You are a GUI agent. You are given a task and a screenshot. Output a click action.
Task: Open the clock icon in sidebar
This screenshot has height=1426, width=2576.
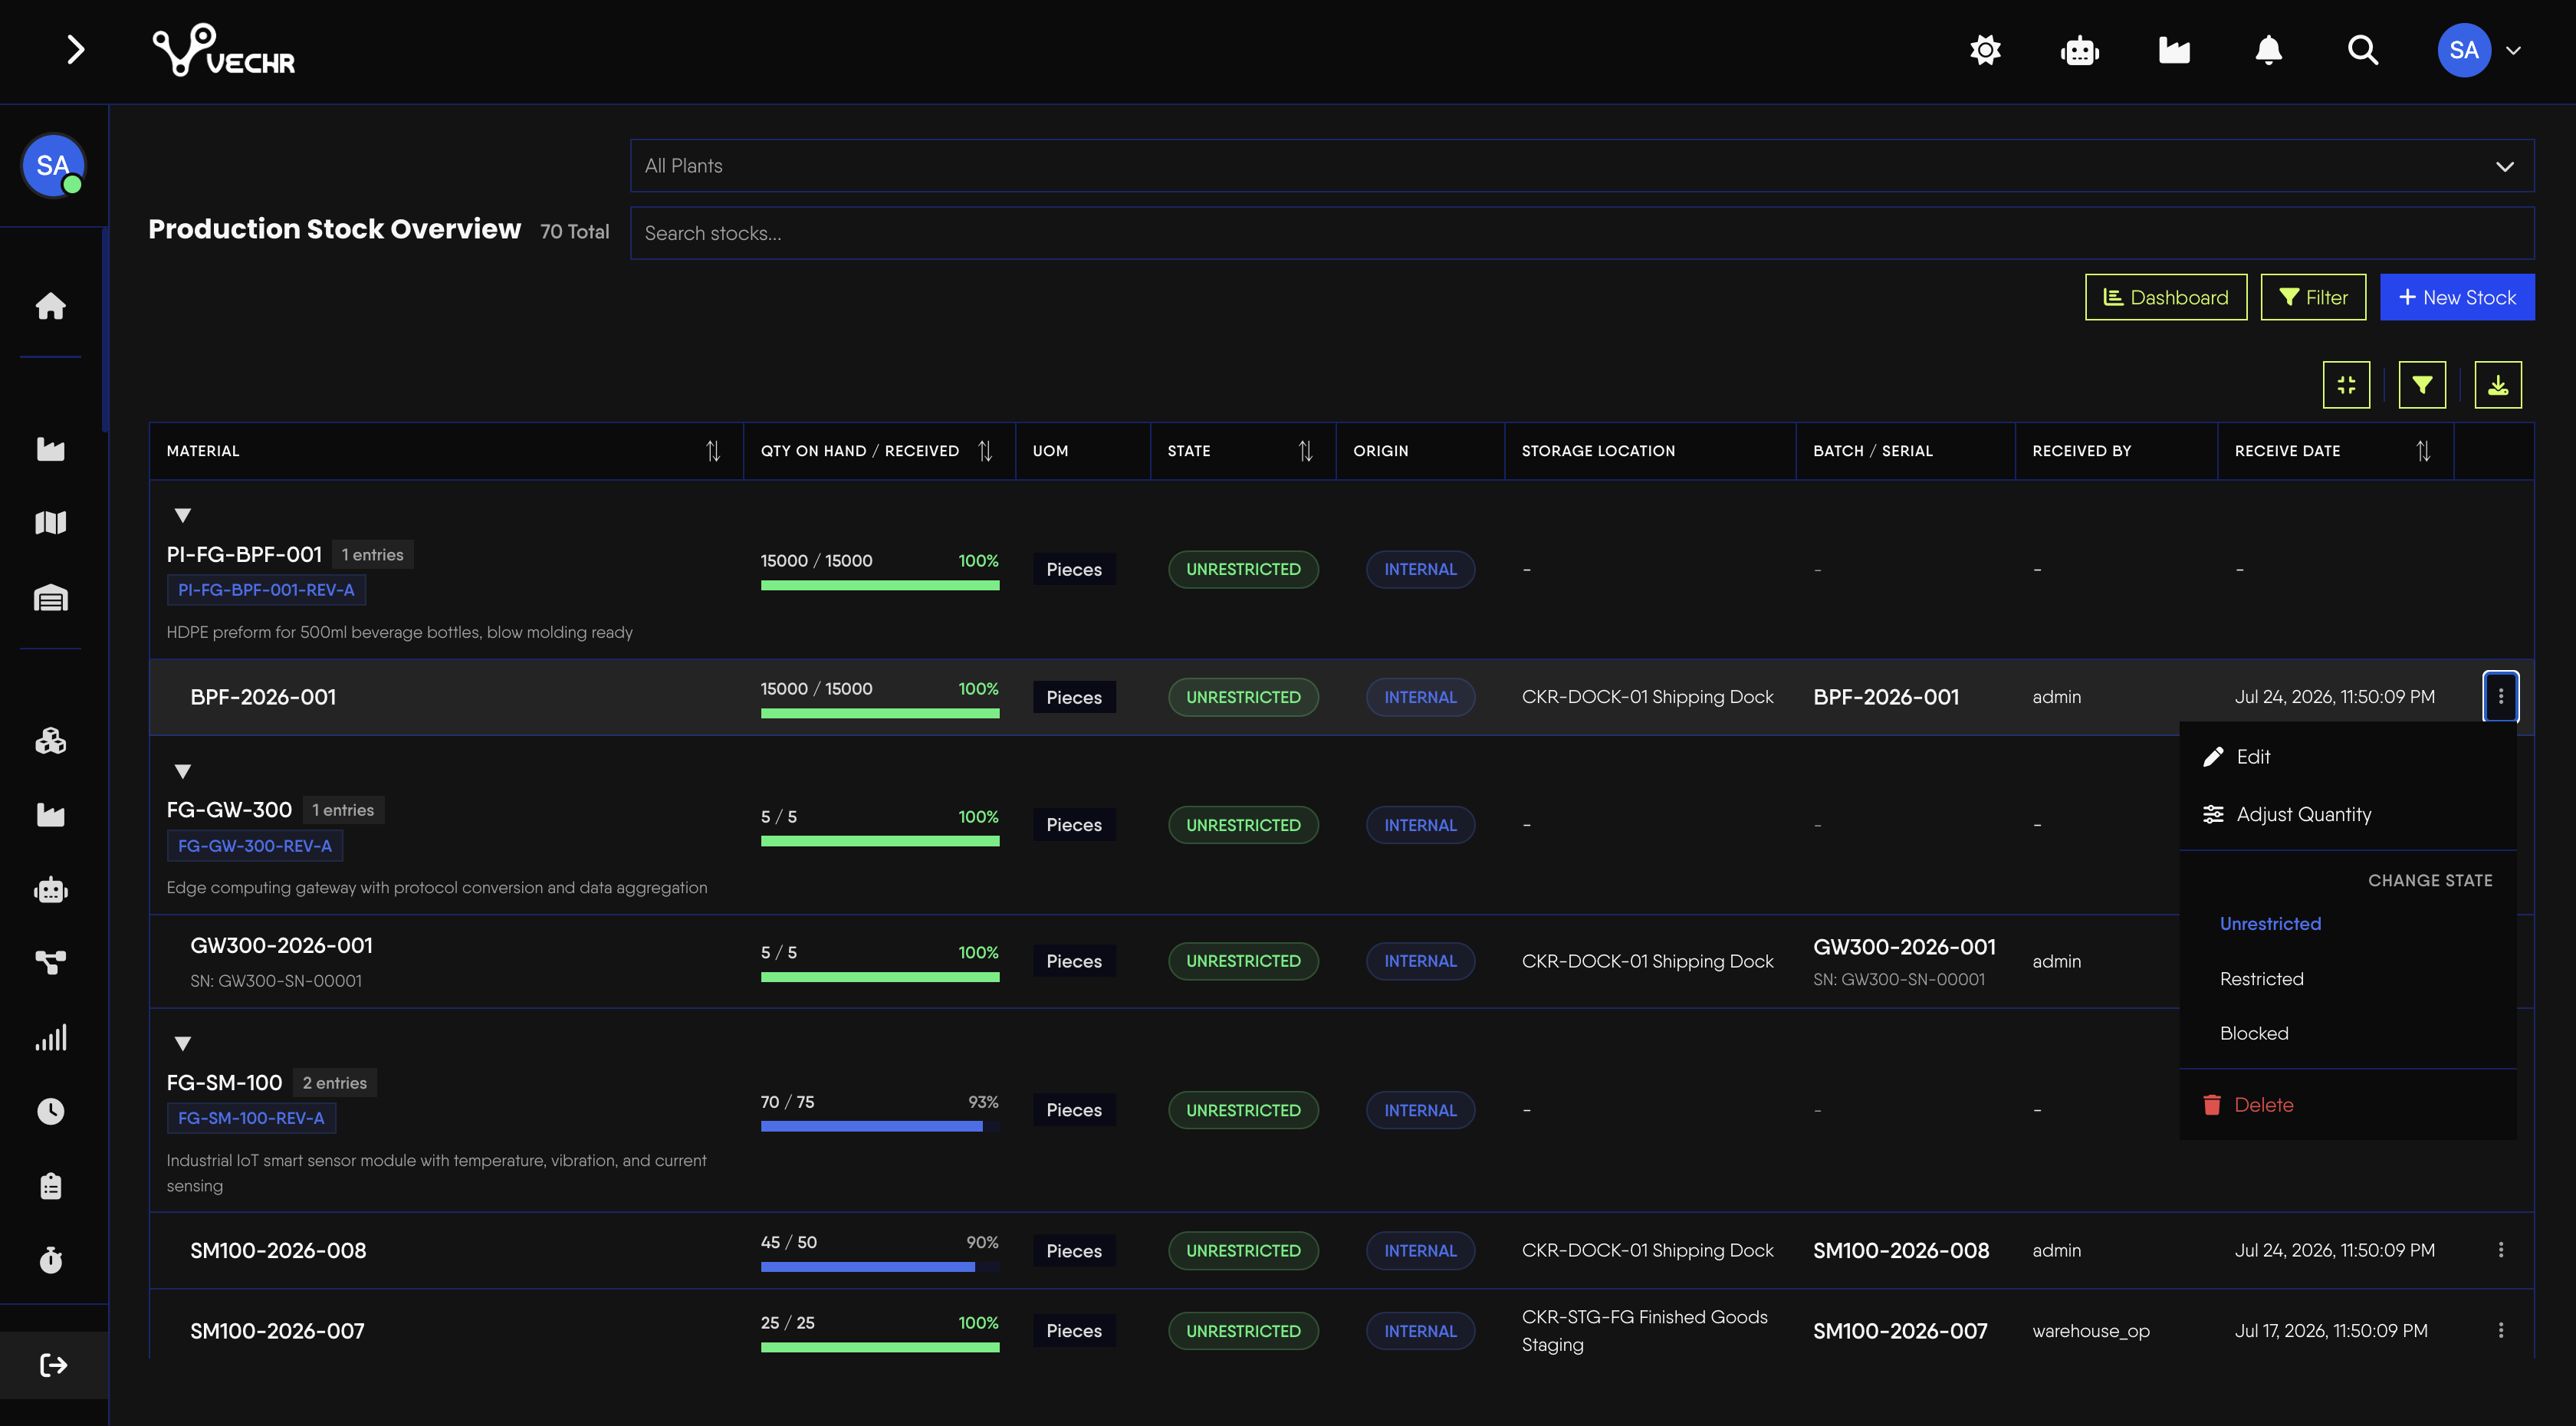click(x=51, y=1111)
